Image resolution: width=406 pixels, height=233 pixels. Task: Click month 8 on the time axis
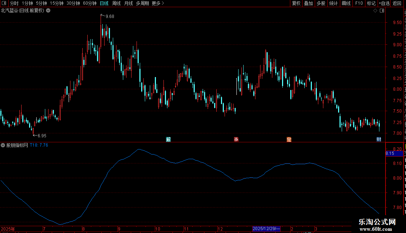click(x=83, y=229)
